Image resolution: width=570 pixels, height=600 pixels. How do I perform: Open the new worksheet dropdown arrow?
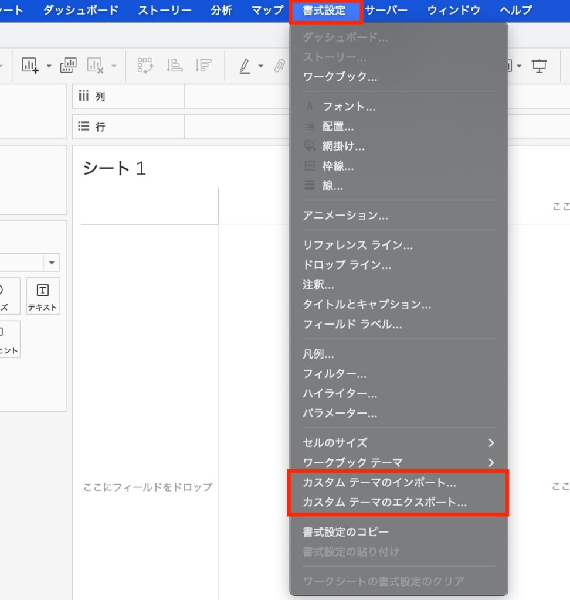[49, 66]
